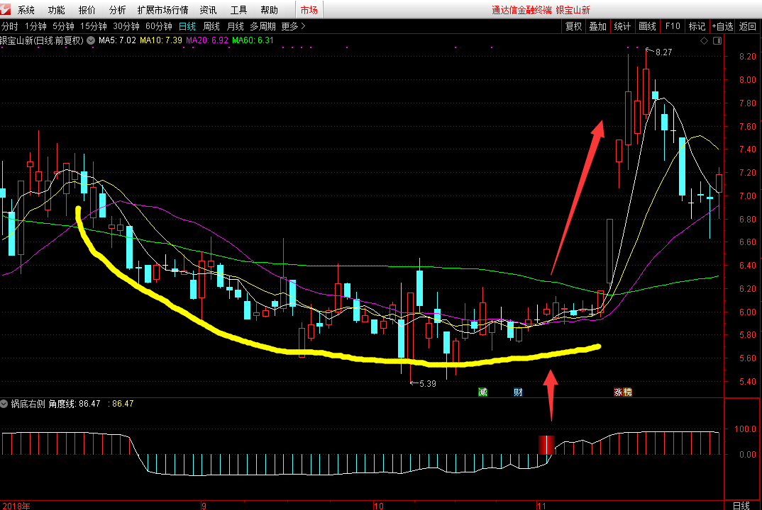Switch to 15分钟 period
The image size is (762, 510).
94,26
